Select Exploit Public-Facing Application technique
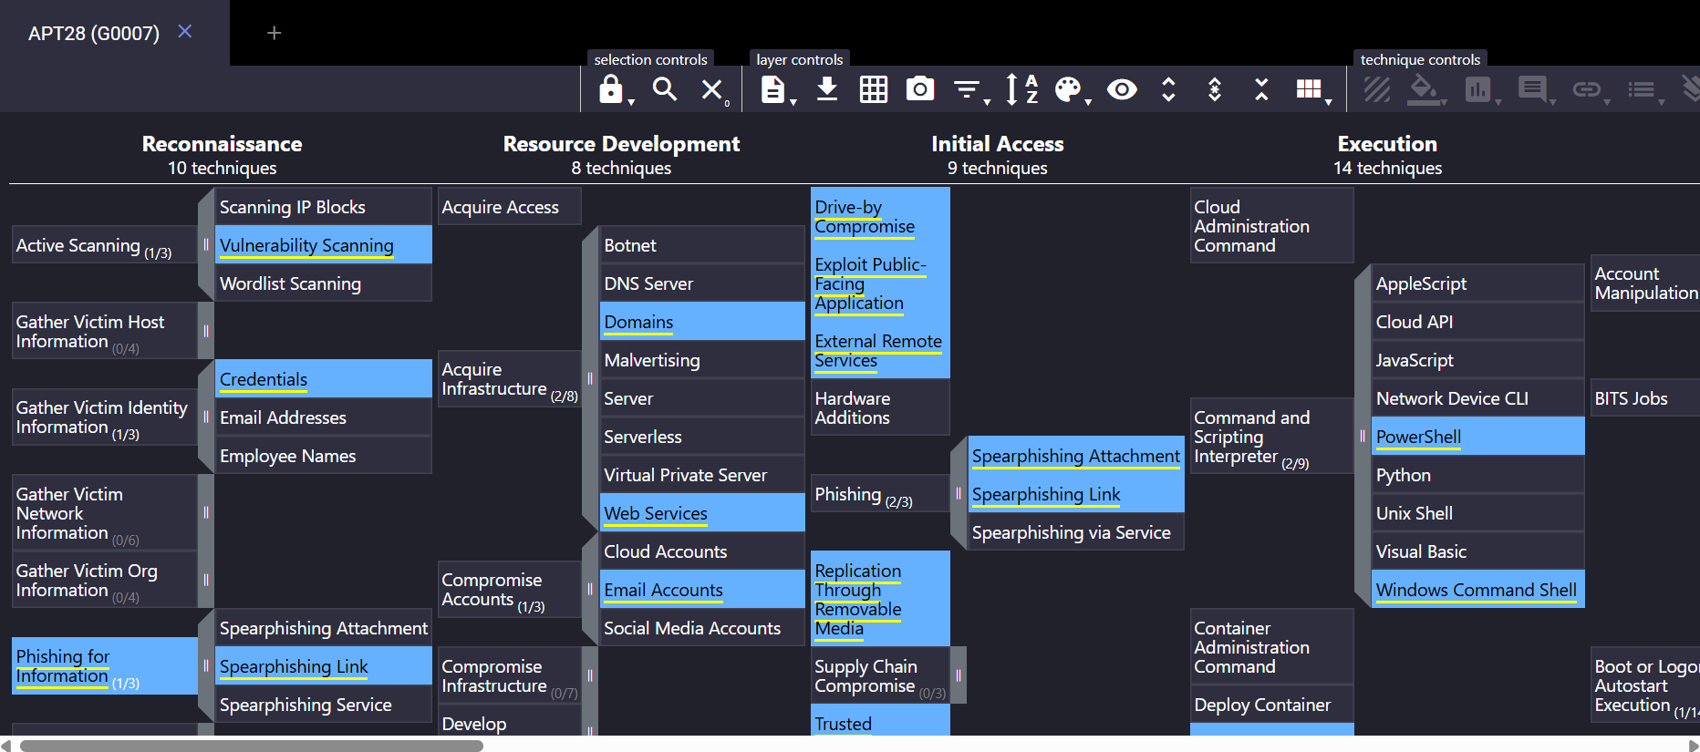Screen dimensions: 1700x752 880,283
